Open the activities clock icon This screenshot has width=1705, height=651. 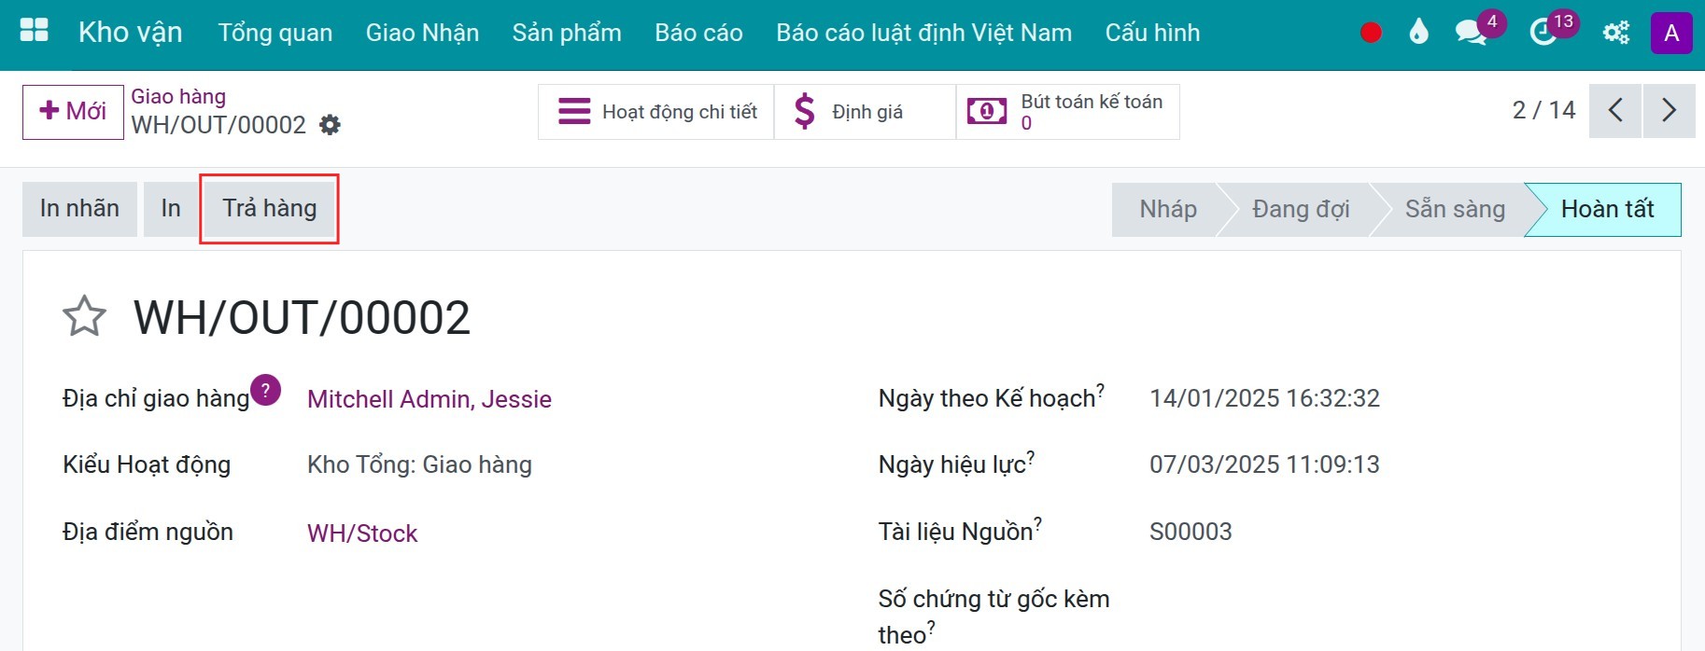click(x=1543, y=33)
